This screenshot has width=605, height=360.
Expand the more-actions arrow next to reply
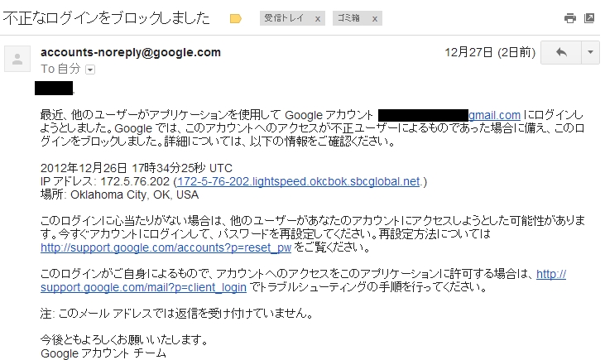tap(590, 52)
